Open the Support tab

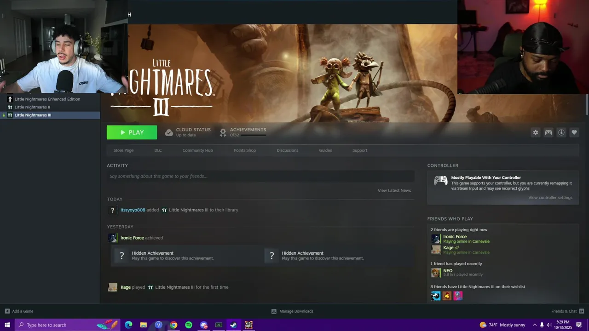tap(359, 150)
